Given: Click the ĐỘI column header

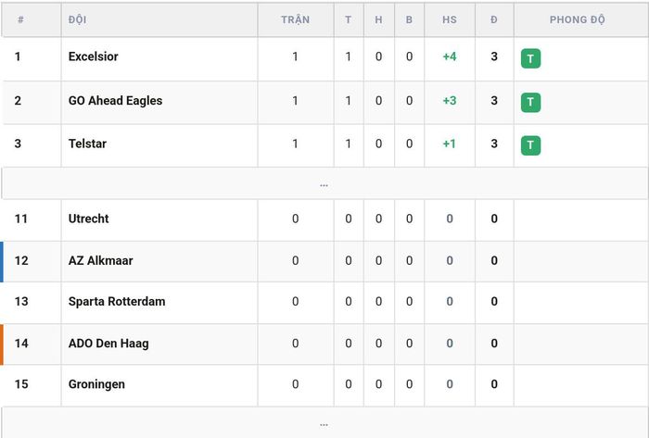Looking at the screenshot, I should point(77,19).
